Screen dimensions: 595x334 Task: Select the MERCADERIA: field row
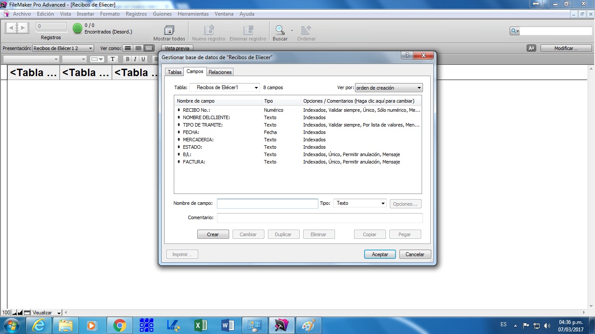tap(298, 140)
